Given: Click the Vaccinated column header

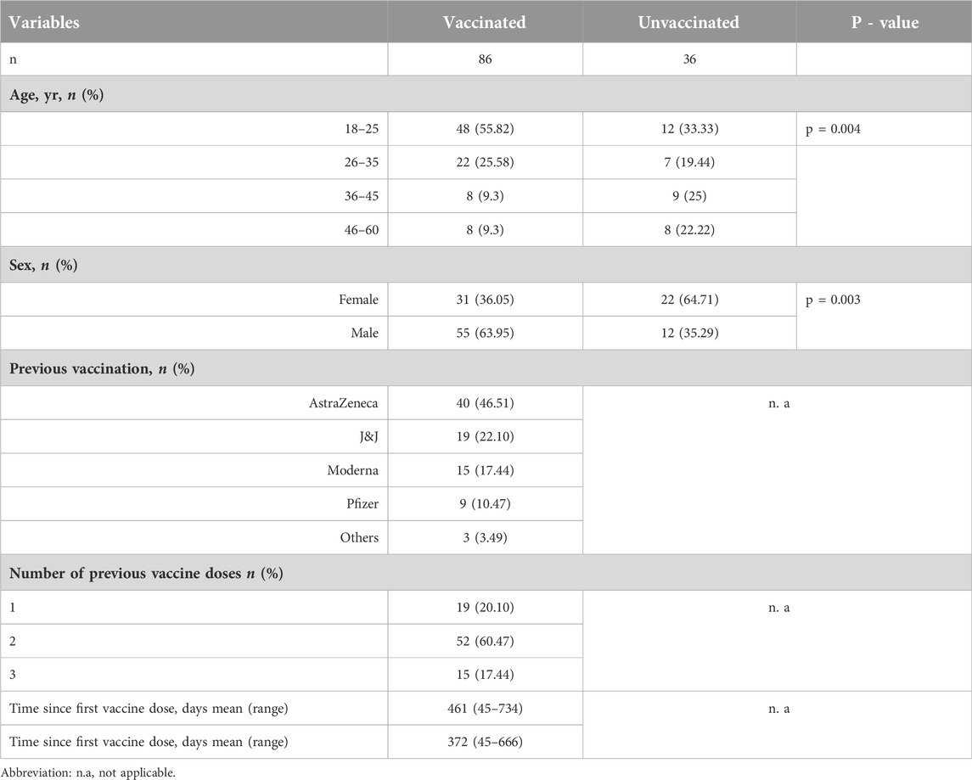Looking at the screenshot, I should pyautogui.click(x=484, y=22).
